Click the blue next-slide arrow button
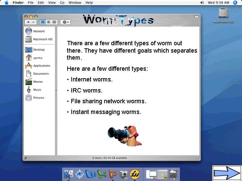The width and height of the screenshot is (242, 181). pos(227,173)
